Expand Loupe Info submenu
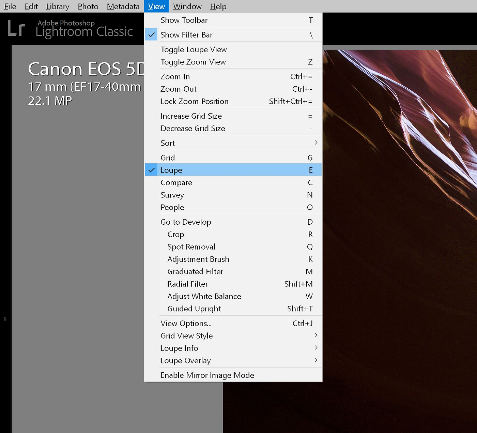 233,348
